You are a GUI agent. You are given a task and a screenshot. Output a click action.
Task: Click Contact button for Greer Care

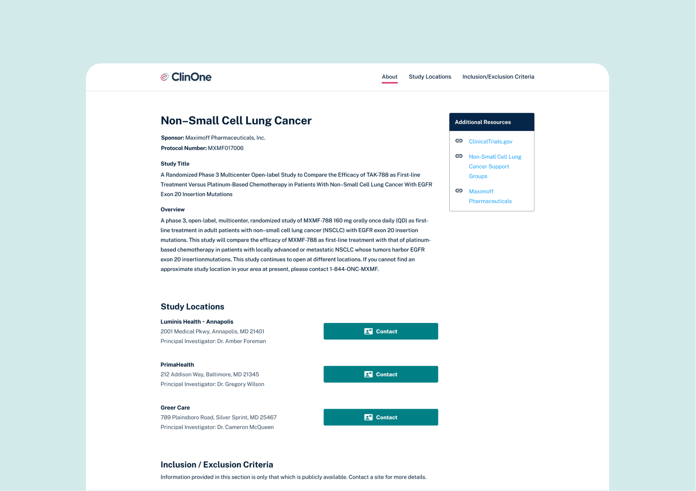click(x=381, y=417)
